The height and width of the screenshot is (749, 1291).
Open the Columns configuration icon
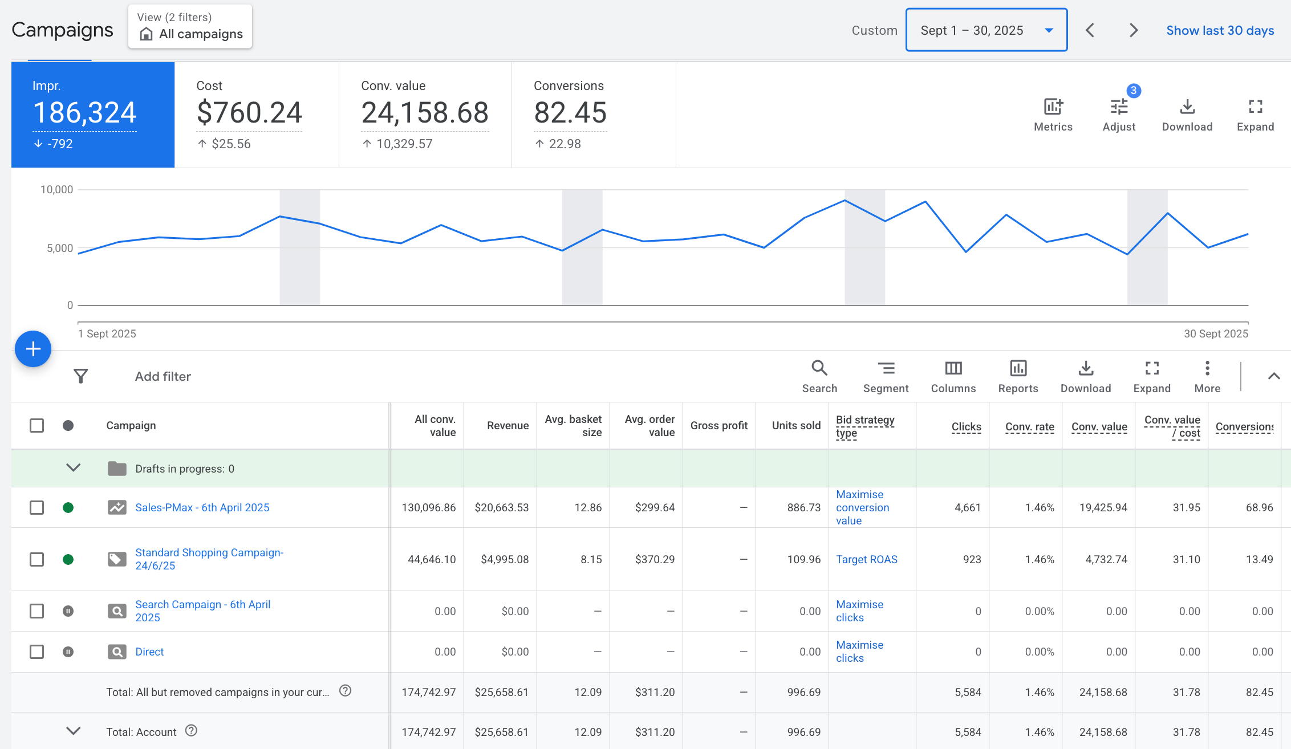[x=953, y=368]
